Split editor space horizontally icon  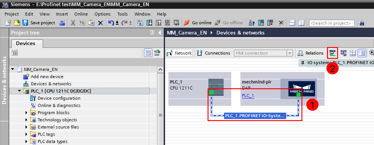pyautogui.click(x=292, y=23)
